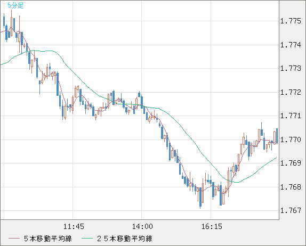The width and height of the screenshot is (306, 246).
Task: Click the 5分足 chart label
Action: (15, 5)
